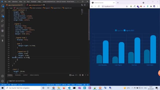Image resolution: width=160 pixels, height=90 pixels.
Task: Split the editor to the right
Action: [x=85, y=5]
